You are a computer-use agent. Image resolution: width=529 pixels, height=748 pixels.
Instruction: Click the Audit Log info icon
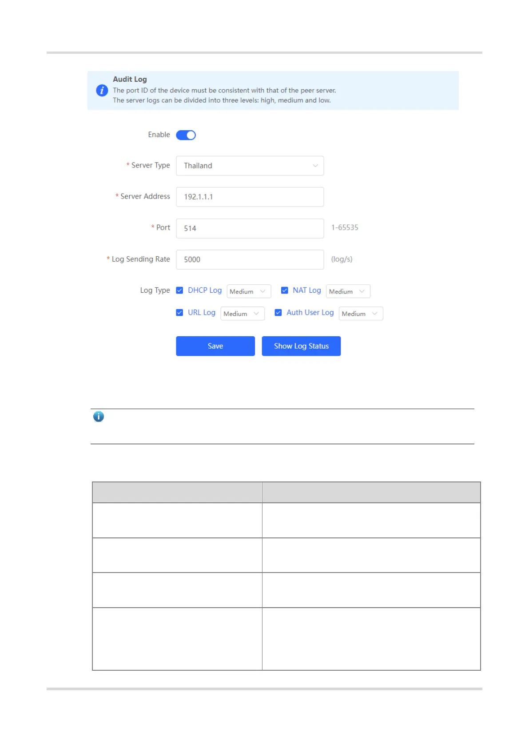pos(102,91)
